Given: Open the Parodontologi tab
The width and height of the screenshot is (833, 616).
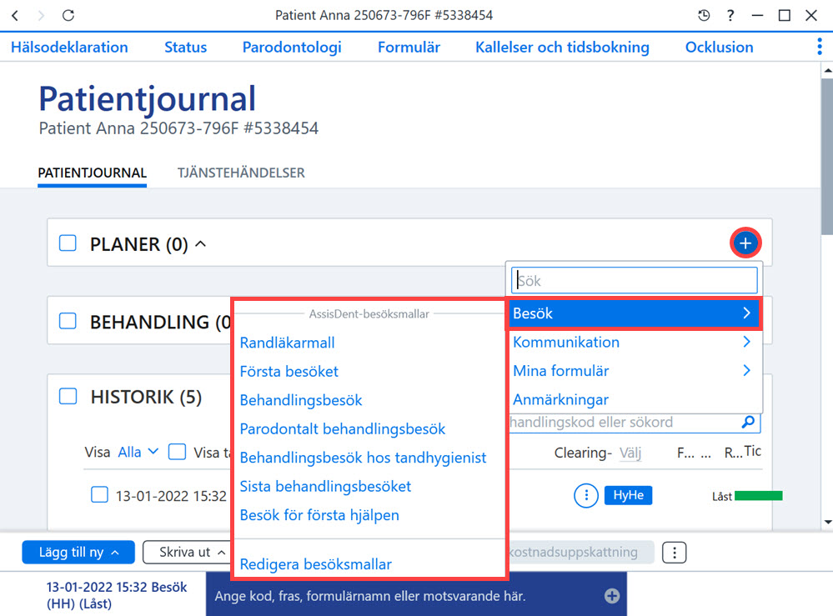Looking at the screenshot, I should pyautogui.click(x=292, y=48).
